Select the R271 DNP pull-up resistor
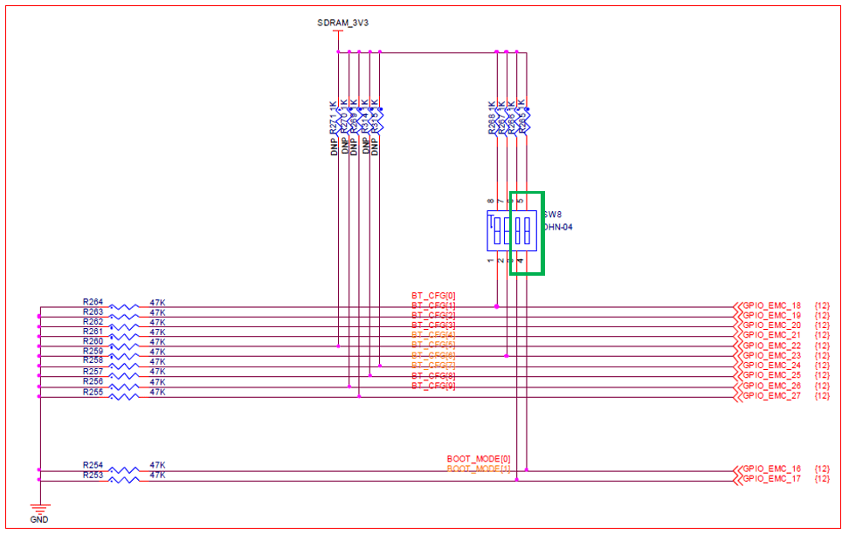The image size is (849, 534). point(338,120)
